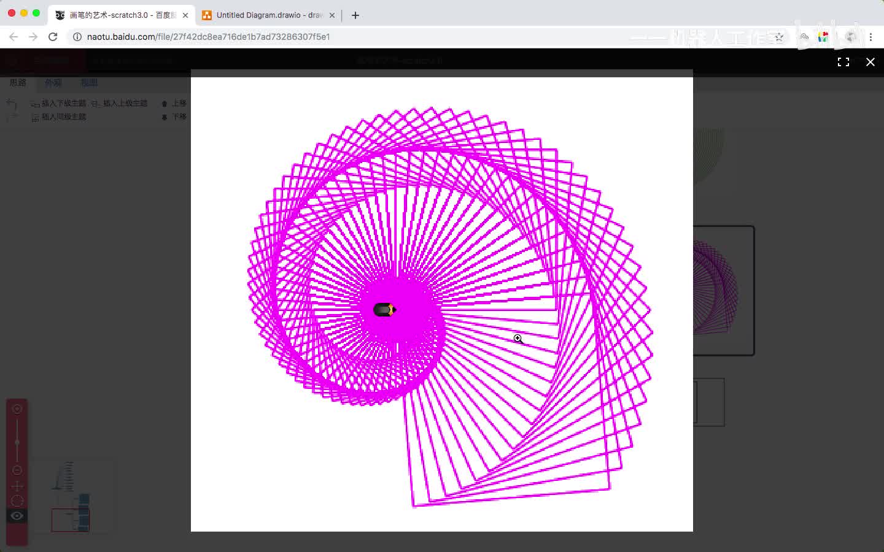Open the colorful squares browser extension

[x=823, y=37]
